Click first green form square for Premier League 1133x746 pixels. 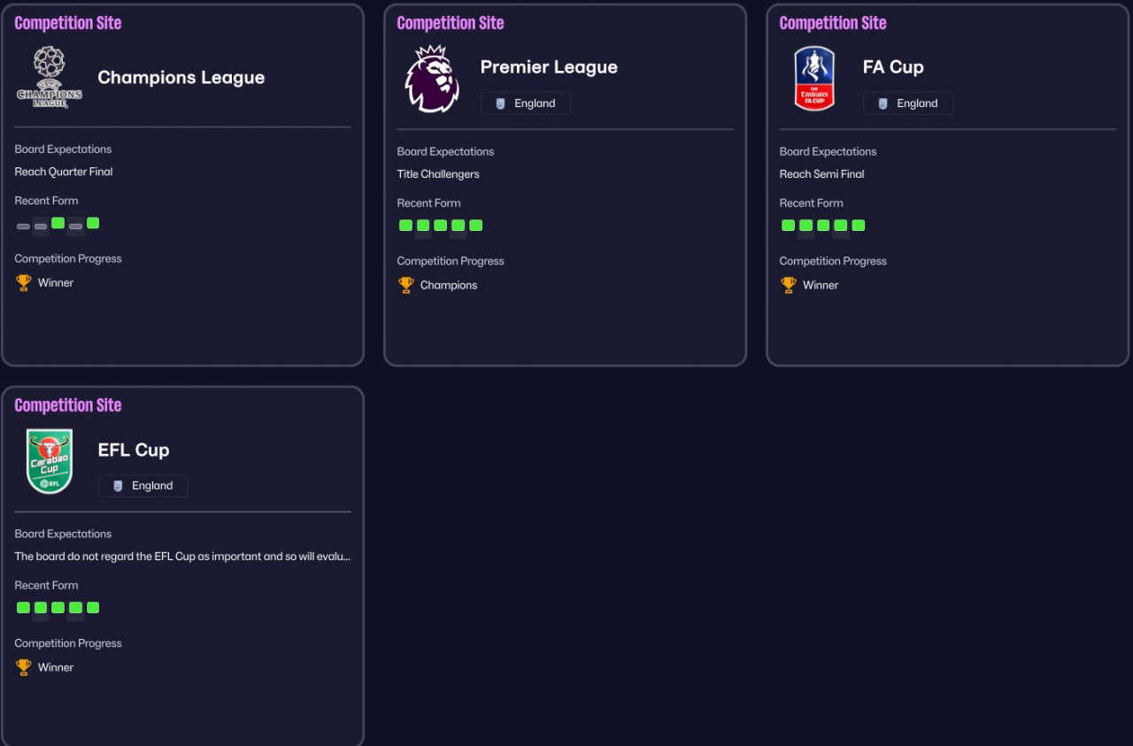click(x=405, y=226)
